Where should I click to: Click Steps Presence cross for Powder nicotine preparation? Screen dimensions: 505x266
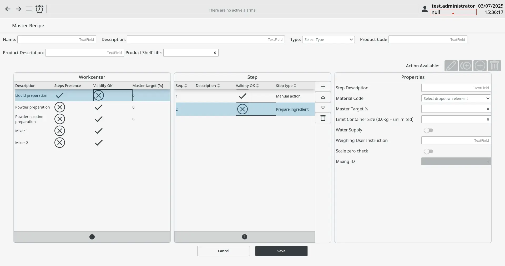60,119
